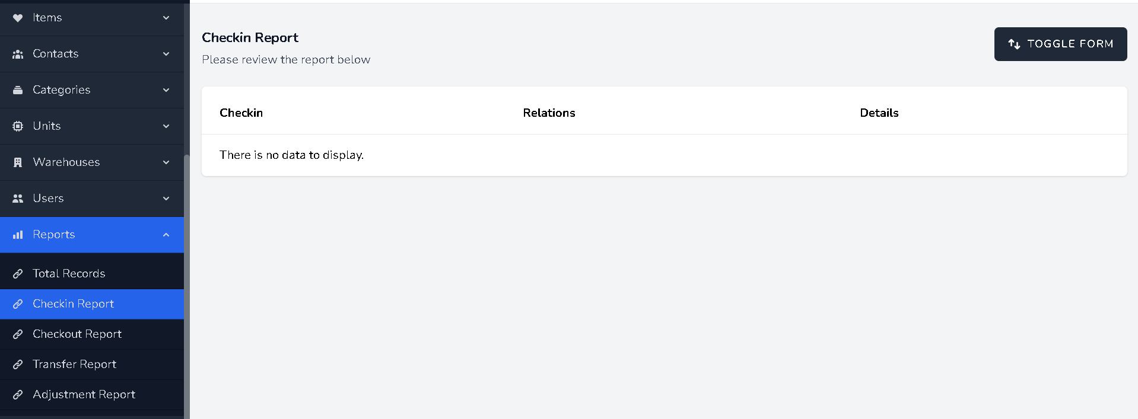This screenshot has width=1138, height=419.
Task: Click the Units gear icon
Action: click(18, 126)
